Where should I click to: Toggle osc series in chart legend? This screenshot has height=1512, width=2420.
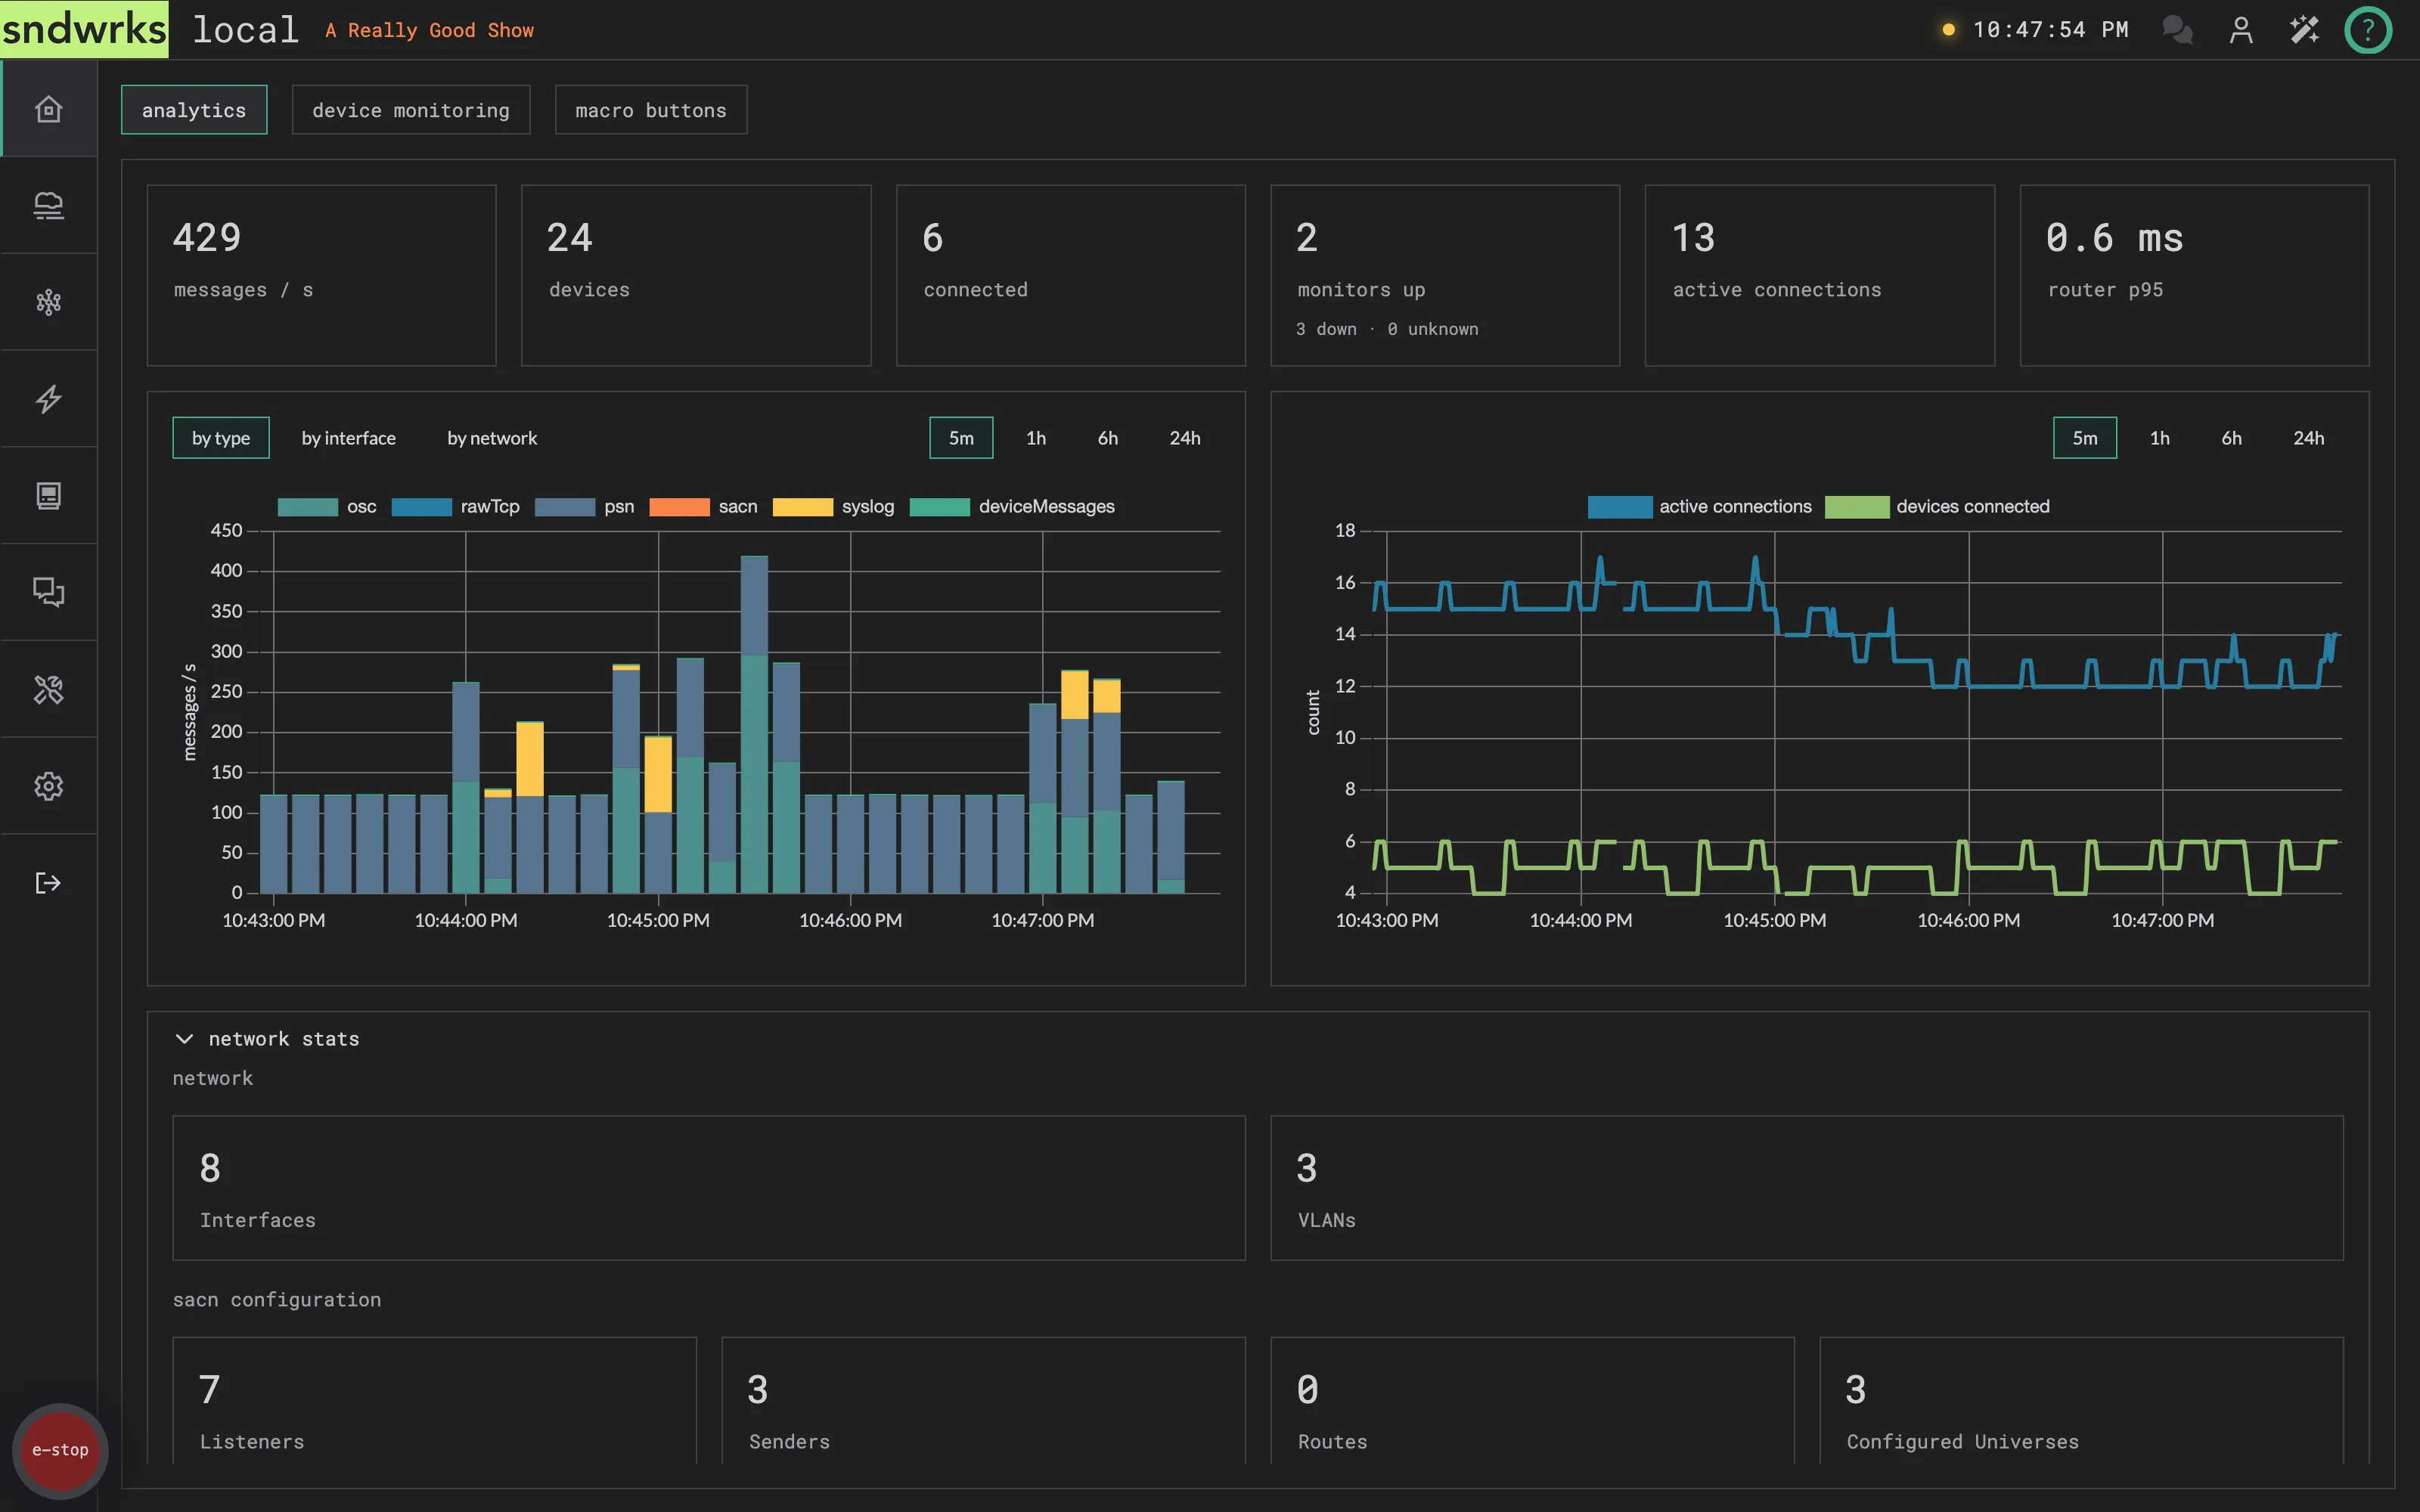coord(327,507)
